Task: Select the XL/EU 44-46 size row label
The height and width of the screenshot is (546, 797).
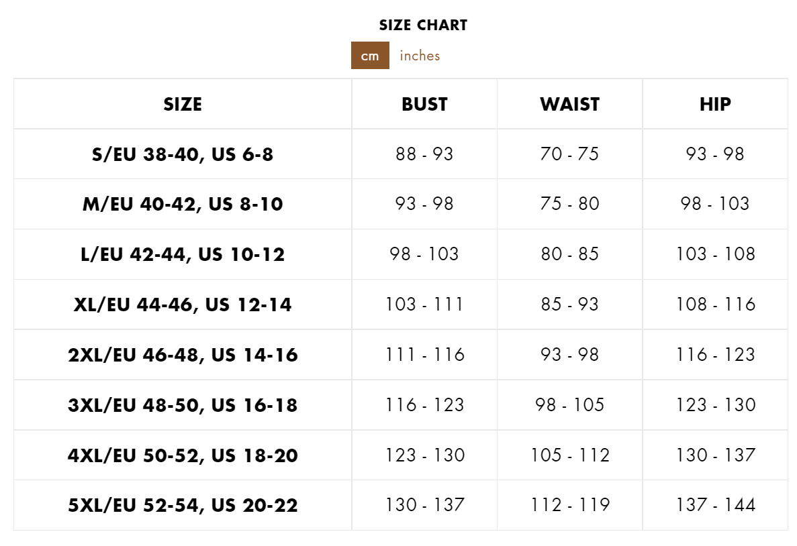Action: tap(183, 305)
